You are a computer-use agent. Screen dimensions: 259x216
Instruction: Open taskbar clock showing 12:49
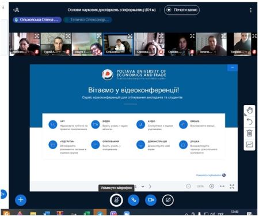[x=234, y=212]
